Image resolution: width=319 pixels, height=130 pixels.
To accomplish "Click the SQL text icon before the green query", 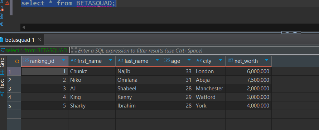I will 2,50.
